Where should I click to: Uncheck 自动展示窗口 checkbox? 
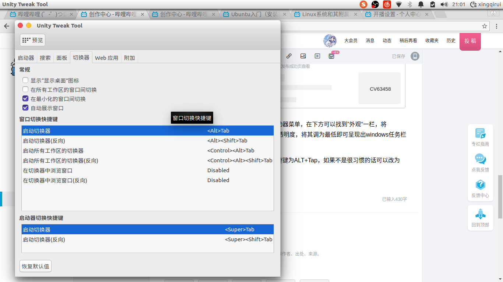coord(25,108)
